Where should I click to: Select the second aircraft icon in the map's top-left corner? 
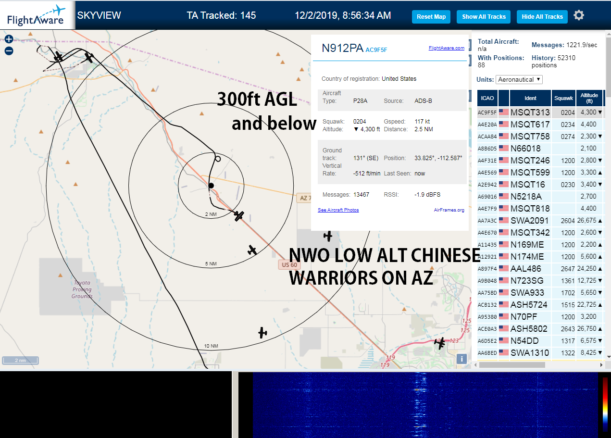[x=89, y=57]
